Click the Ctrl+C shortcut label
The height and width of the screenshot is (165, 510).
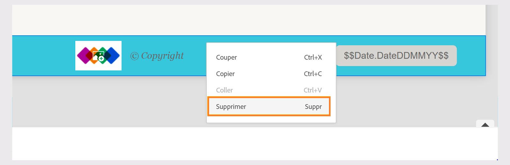(x=313, y=74)
